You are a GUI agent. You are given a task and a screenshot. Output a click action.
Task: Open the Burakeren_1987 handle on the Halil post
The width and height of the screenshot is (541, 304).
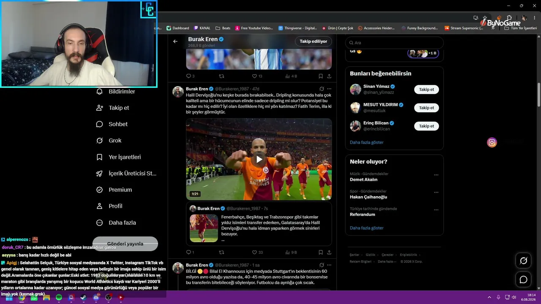coord(232,89)
